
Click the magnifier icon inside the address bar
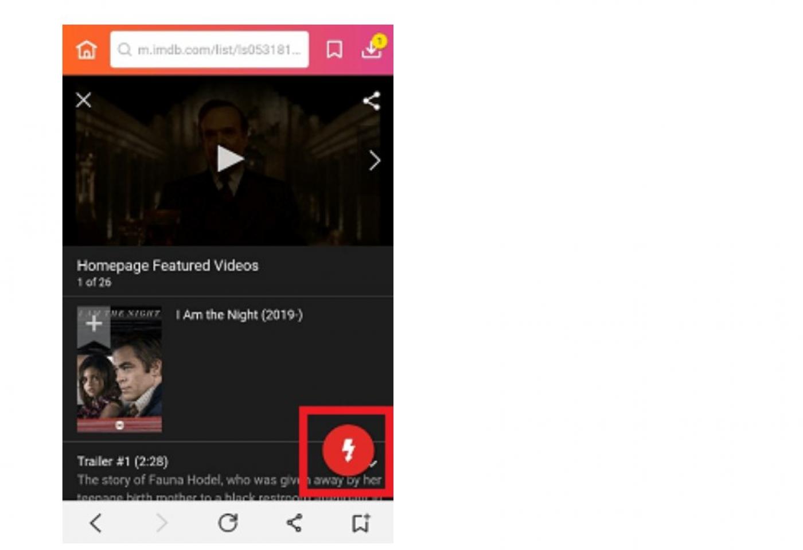pos(123,50)
